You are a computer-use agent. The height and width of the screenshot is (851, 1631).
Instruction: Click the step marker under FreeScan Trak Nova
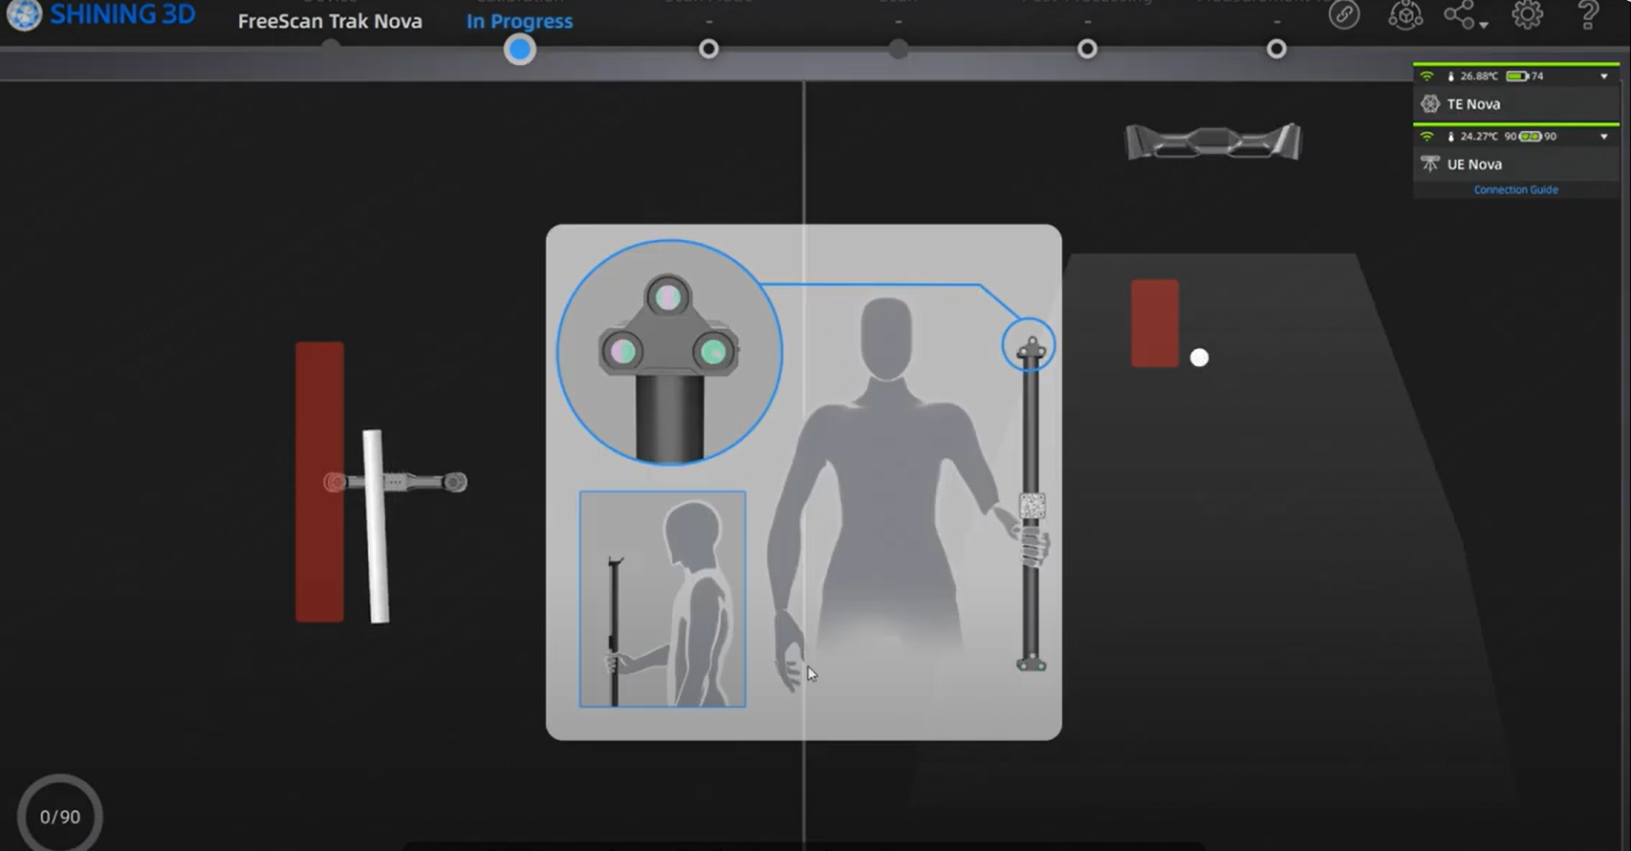(x=330, y=48)
